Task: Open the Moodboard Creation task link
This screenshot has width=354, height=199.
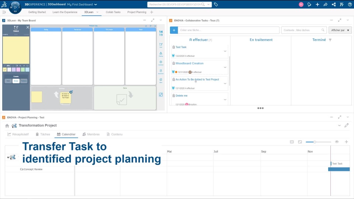Action: [189, 63]
